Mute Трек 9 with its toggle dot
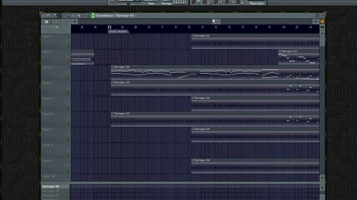357x200 pixels. point(69,172)
